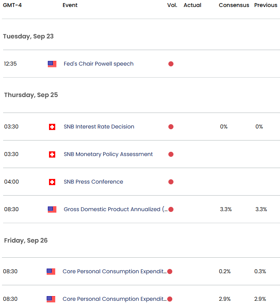This screenshot has width=280, height=307.
Task: Click red volatility dot for Powell speech
Action: 171,64
